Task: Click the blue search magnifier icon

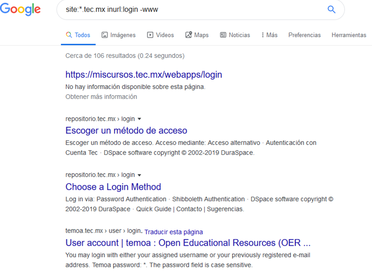Action: pos(331,9)
